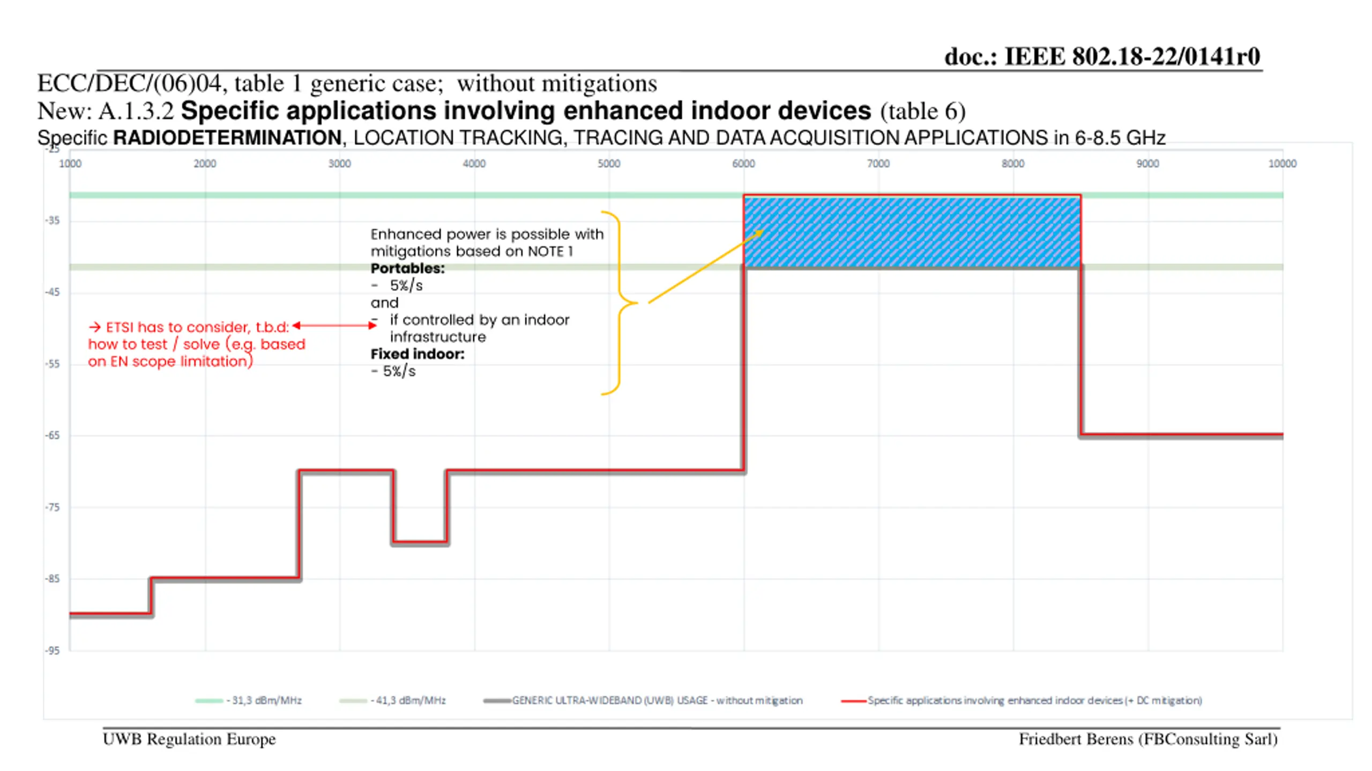Click the 2000 x-axis frequency label
This screenshot has width=1372, height=771.
pyautogui.click(x=205, y=163)
